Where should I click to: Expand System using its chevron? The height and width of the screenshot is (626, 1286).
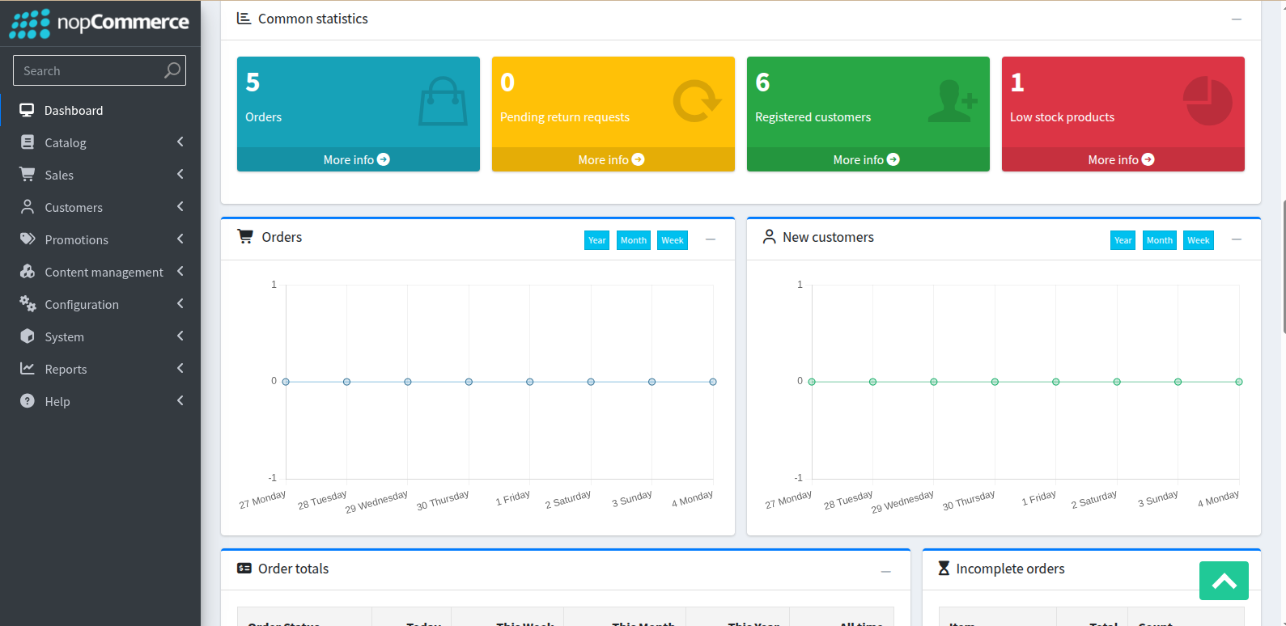click(180, 336)
